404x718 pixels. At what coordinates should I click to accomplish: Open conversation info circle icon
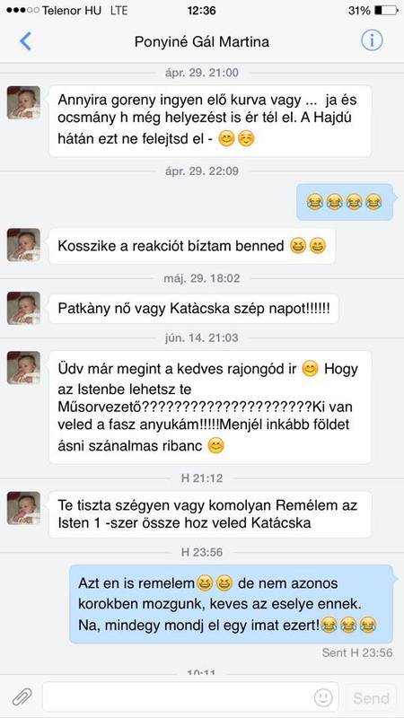pos(372,41)
